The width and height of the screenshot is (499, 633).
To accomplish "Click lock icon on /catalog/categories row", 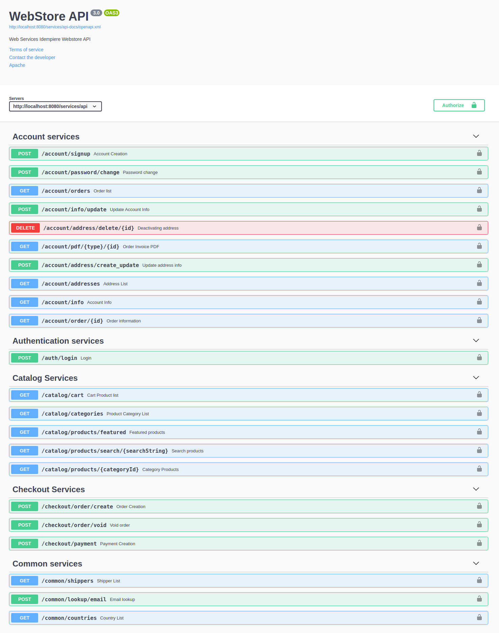I will [x=479, y=413].
